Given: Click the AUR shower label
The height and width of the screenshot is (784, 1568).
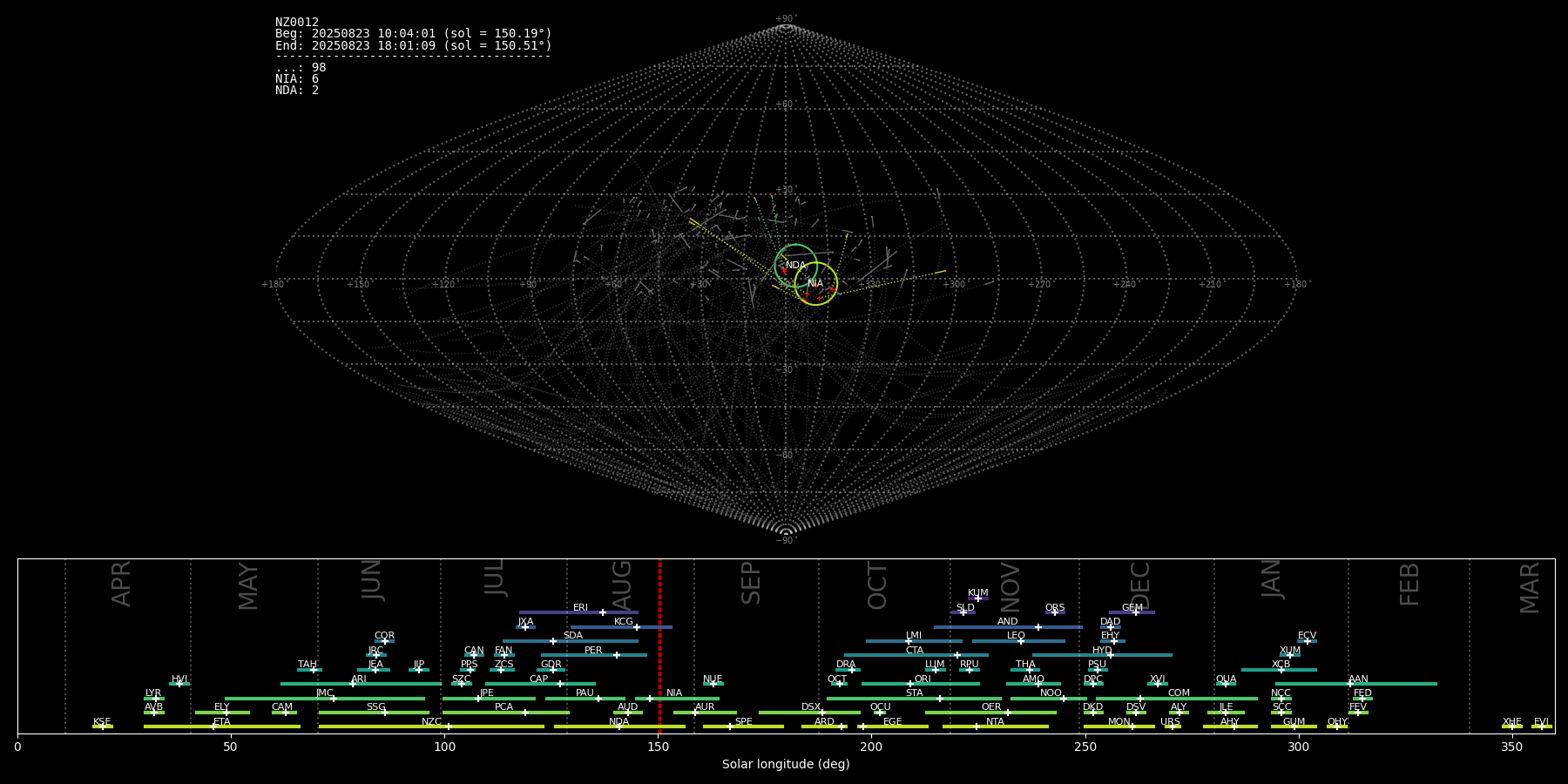Looking at the screenshot, I should pos(705,707).
